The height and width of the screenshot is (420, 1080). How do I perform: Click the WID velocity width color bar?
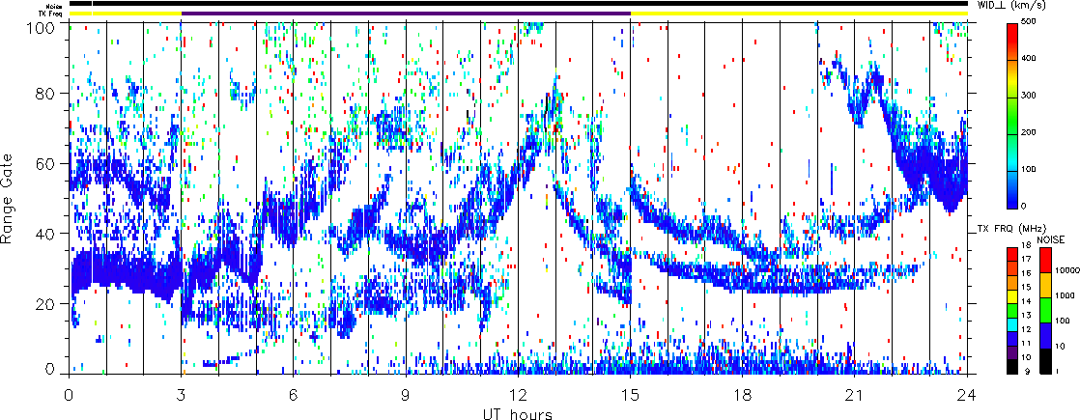coord(1012,116)
